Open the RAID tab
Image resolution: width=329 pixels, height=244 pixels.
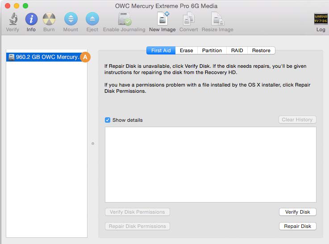coord(237,50)
